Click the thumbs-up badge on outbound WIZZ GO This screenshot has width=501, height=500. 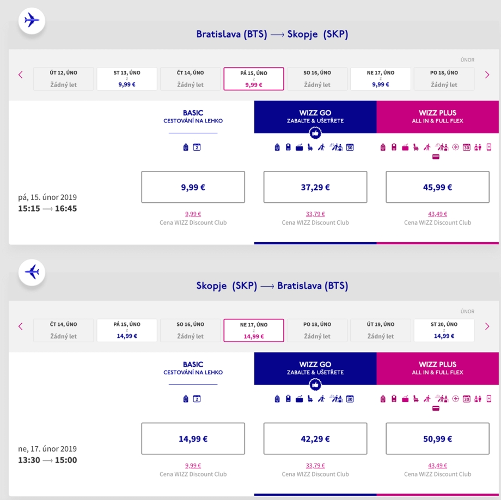tap(315, 133)
